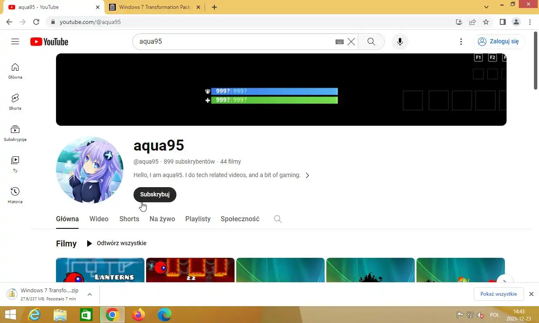539x323 pixels.
Task: Open the Wideo channel tab
Action: coord(99,219)
